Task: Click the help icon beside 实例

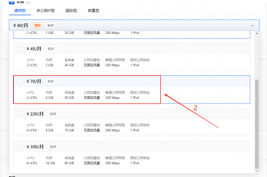Action: click(x=28, y=2)
